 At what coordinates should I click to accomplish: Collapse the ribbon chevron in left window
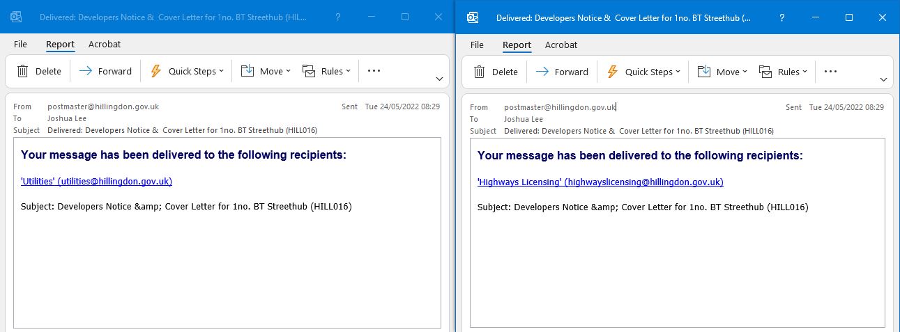(439, 79)
